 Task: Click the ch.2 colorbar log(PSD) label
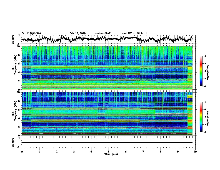pos(208,118)
